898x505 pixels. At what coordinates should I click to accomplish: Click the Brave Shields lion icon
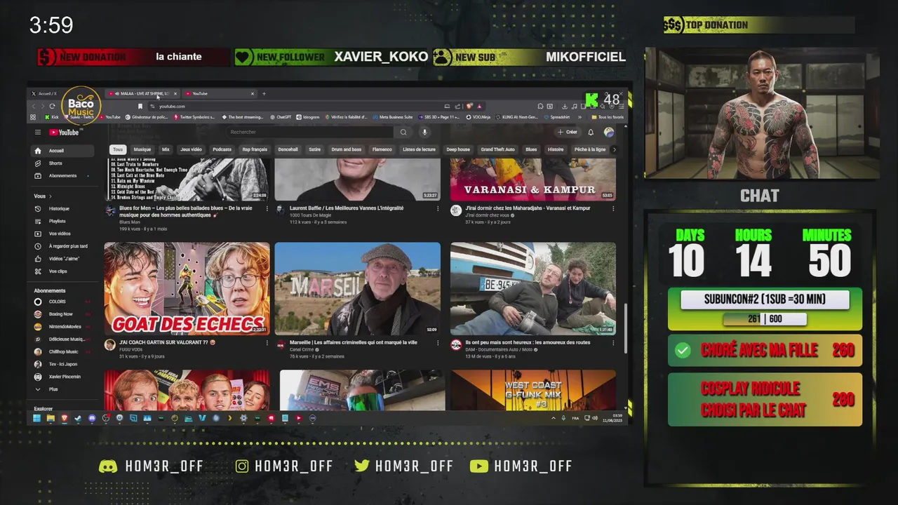pyautogui.click(x=470, y=107)
